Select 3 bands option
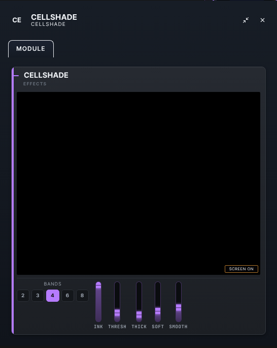 38,295
